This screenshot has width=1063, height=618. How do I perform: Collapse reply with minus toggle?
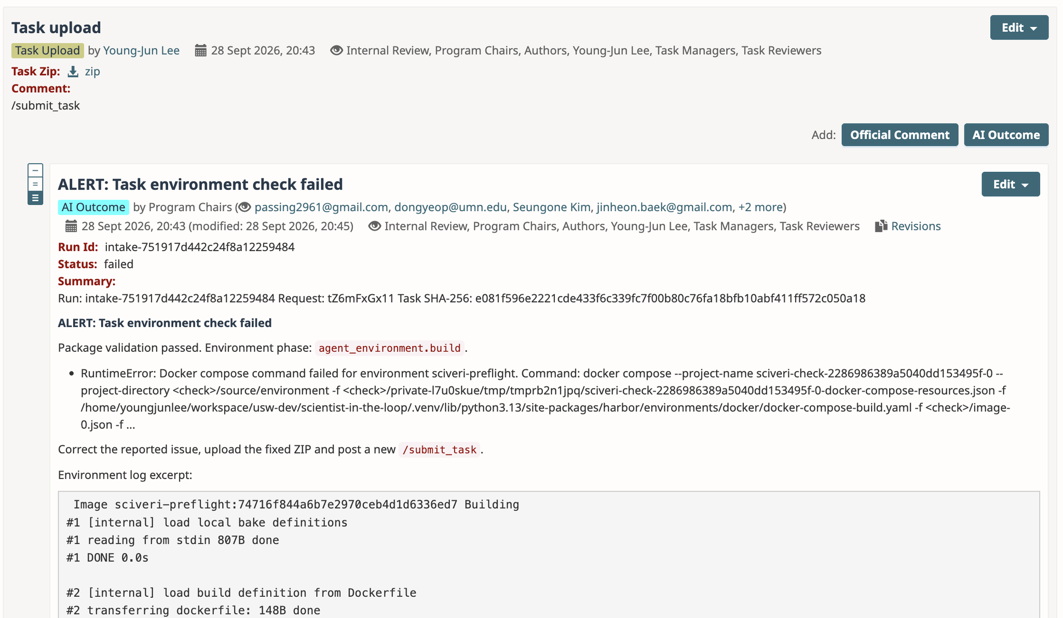35,170
